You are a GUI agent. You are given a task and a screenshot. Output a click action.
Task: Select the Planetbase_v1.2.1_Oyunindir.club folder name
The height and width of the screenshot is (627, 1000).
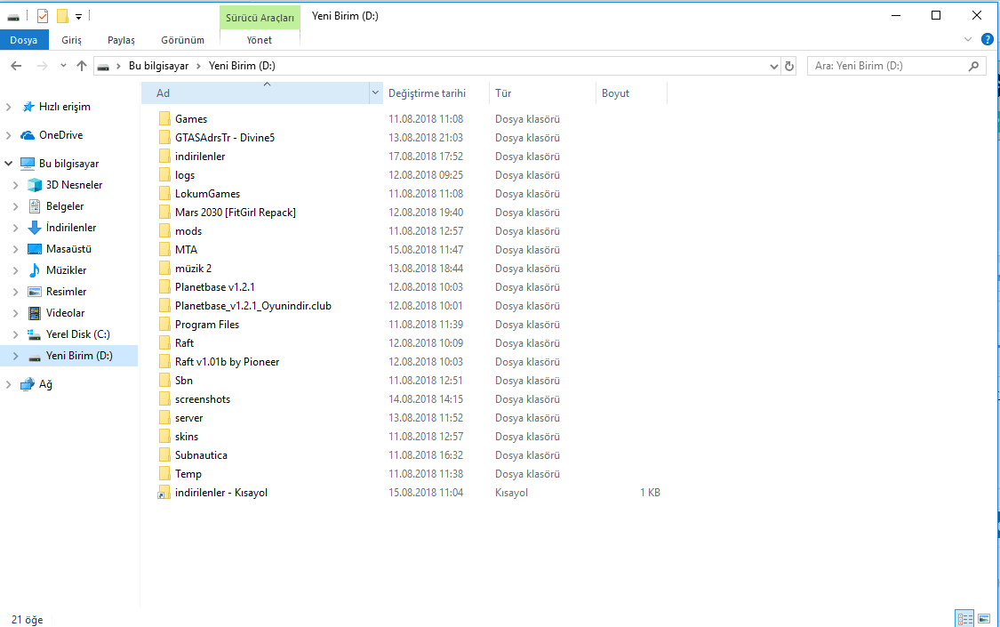[x=253, y=306]
